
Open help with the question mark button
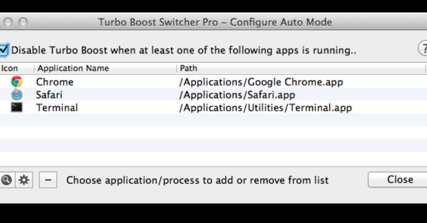[x=423, y=48]
